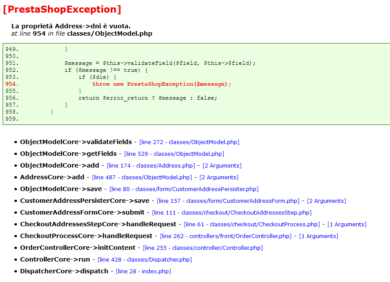This screenshot has width=390, height=282.
Task: Open link line 428 classes/Dispatcher.php
Action: click(145, 260)
